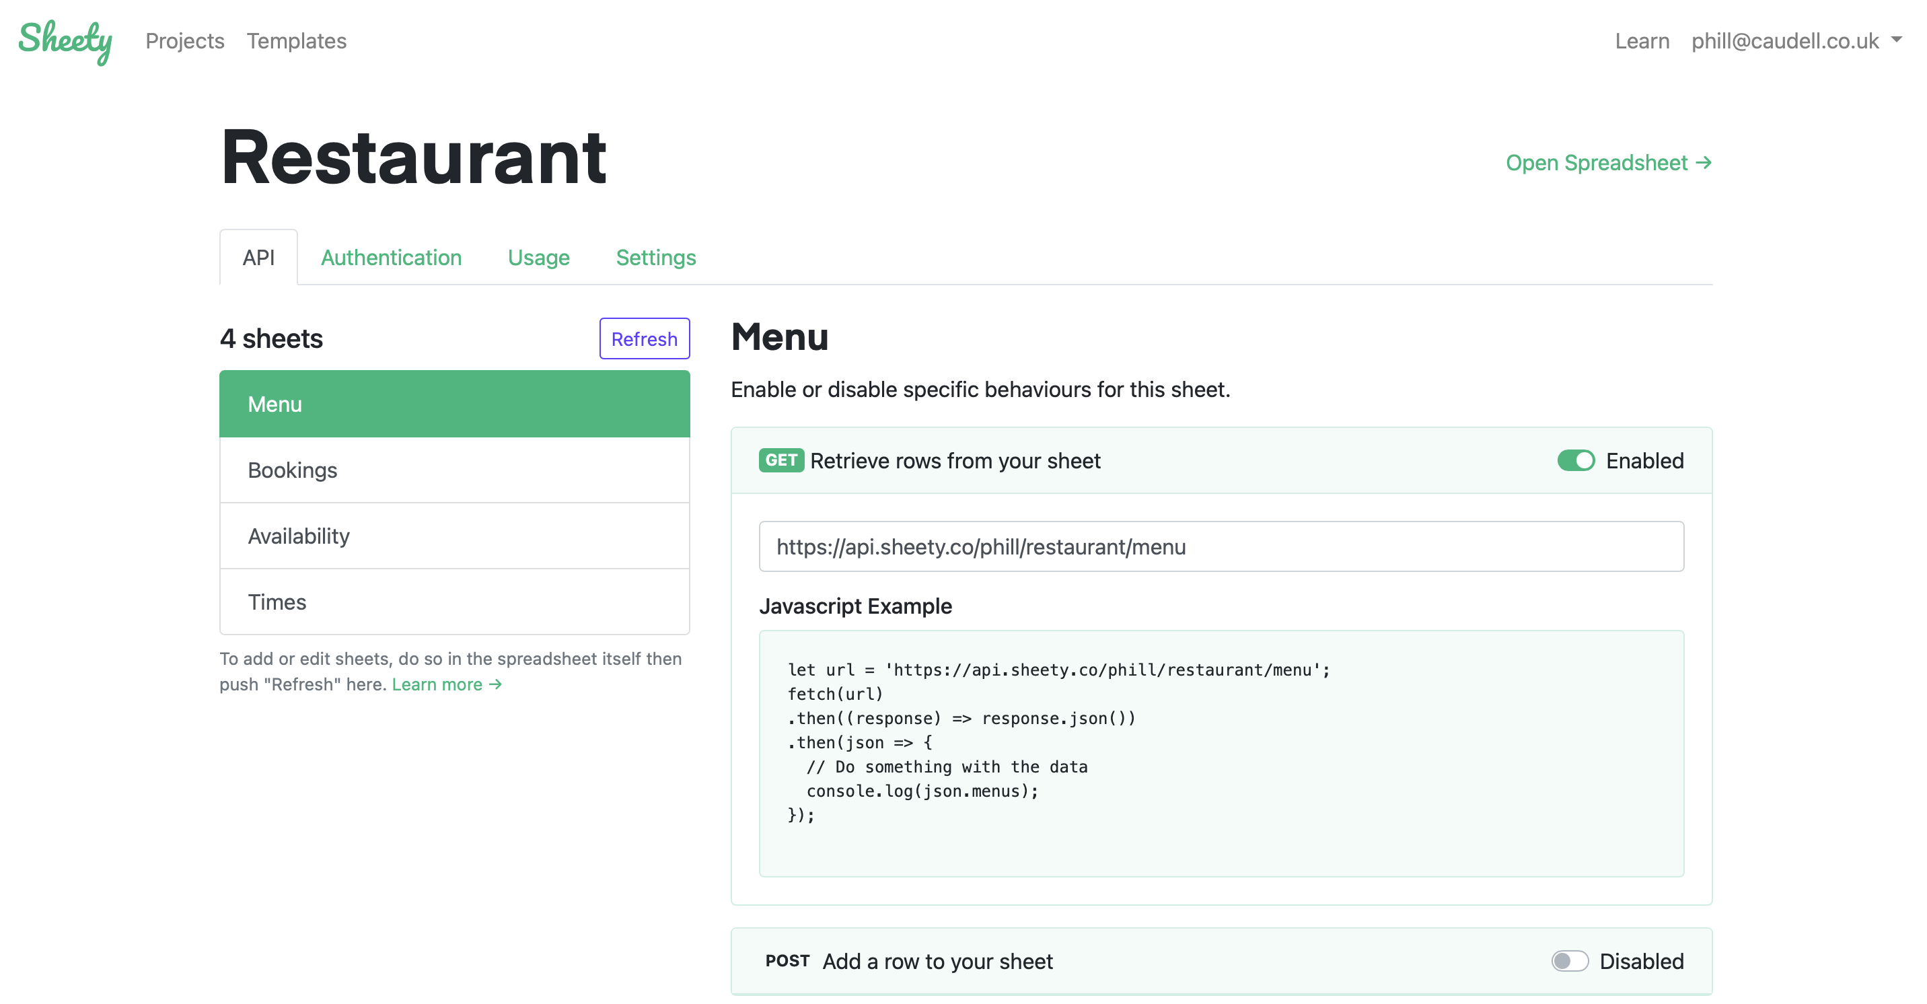Open the Learn link in header
Viewport: 1927px width, 1004px height.
tap(1641, 41)
